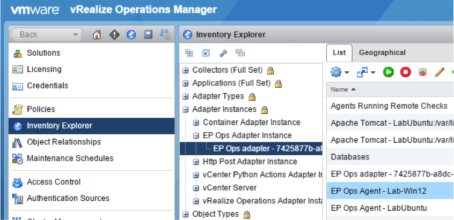The width and height of the screenshot is (454, 220).
Task: Expand the vCenter Server node
Action: tap(196, 188)
